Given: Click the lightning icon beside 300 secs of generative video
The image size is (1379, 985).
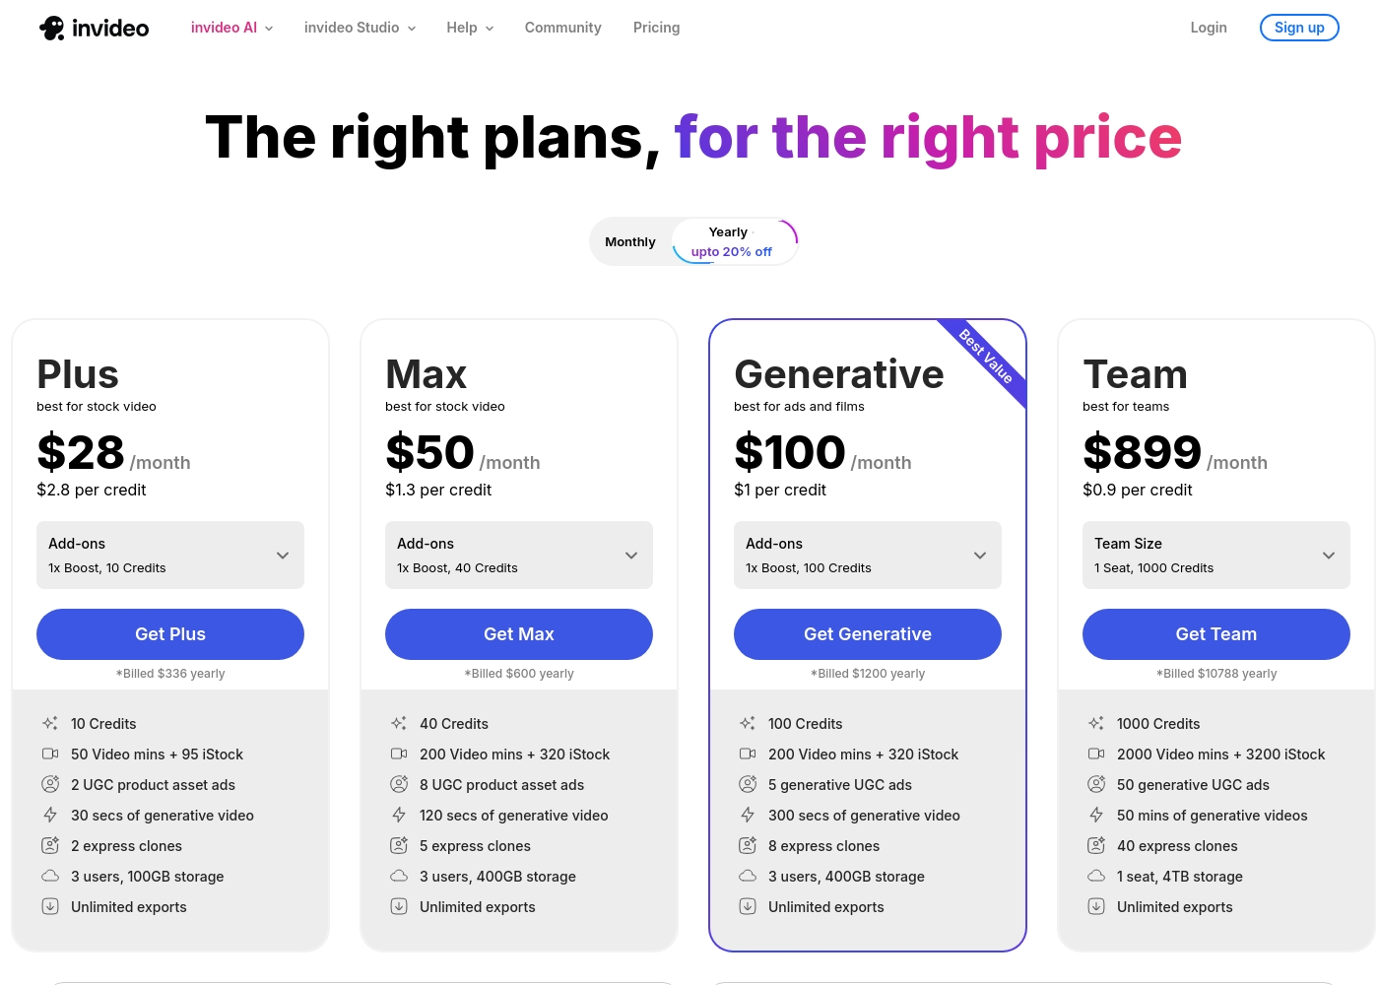Looking at the screenshot, I should pyautogui.click(x=748, y=815).
